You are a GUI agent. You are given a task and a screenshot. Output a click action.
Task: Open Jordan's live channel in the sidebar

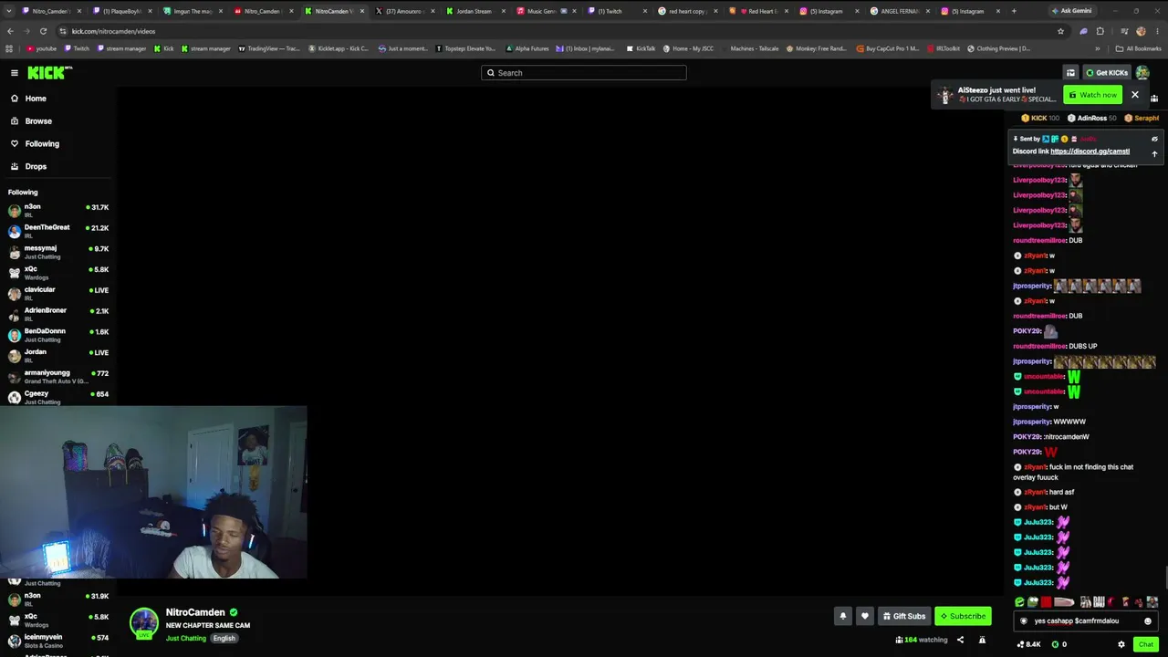(57, 356)
